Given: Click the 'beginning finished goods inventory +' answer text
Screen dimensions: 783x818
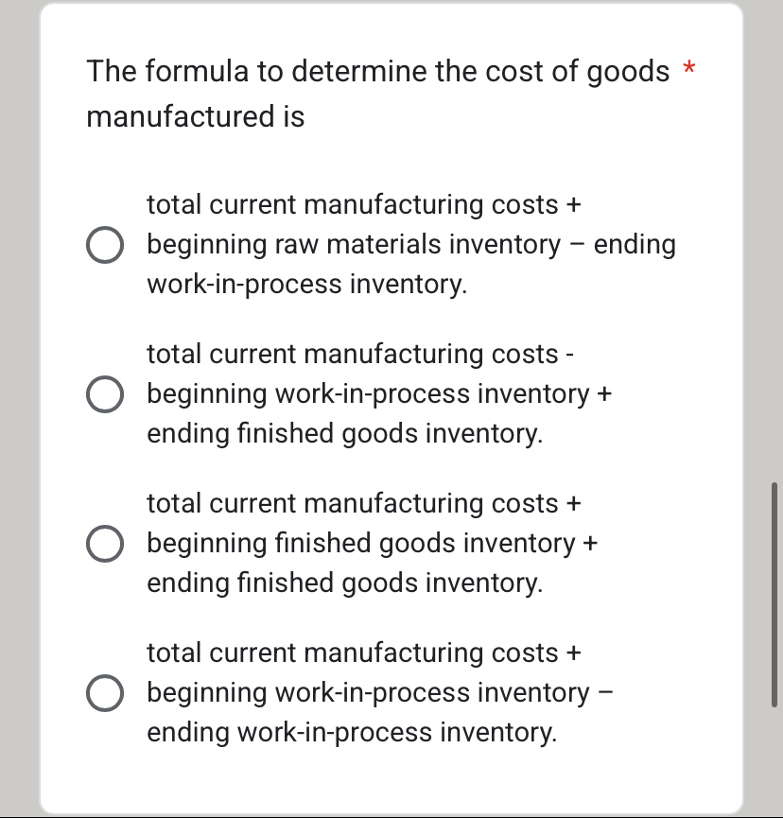Looking at the screenshot, I should pos(373,544).
